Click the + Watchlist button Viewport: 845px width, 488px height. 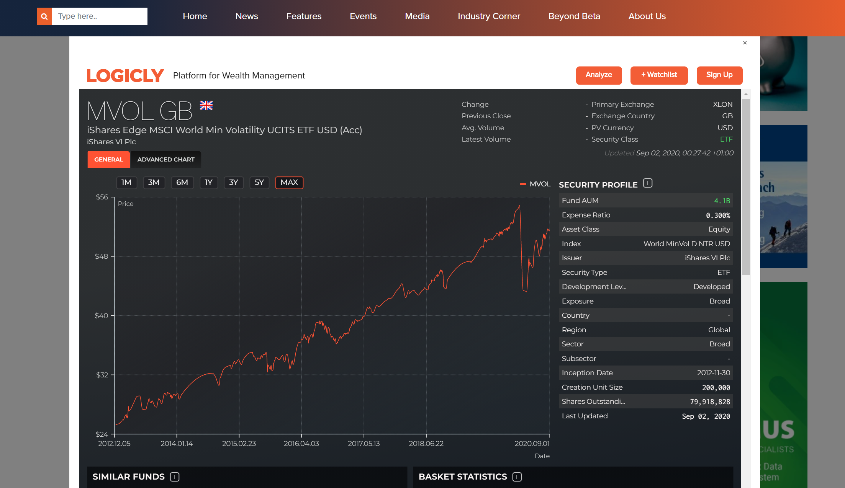point(659,75)
